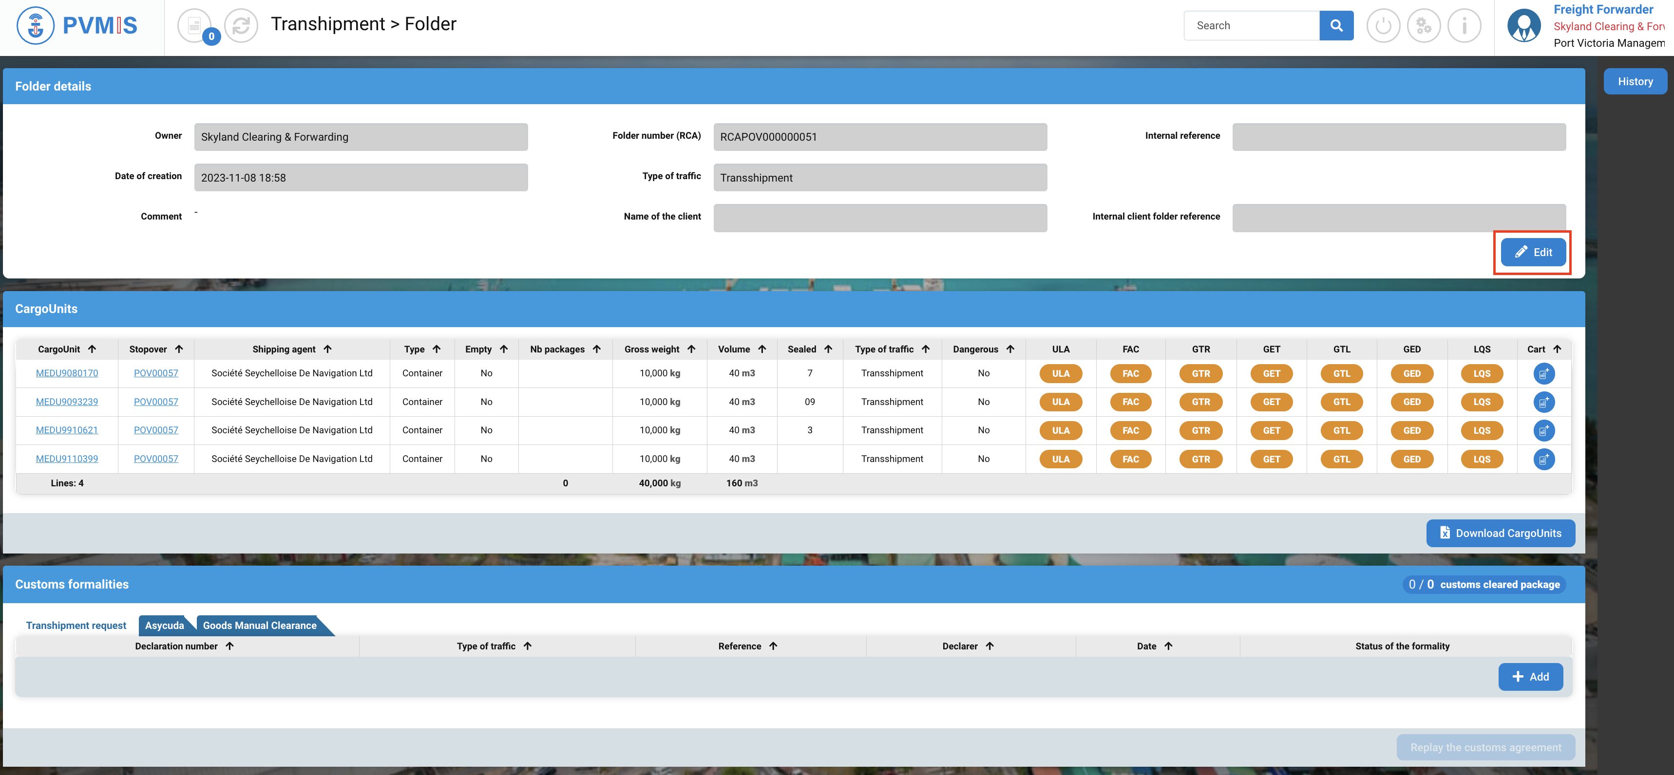Click the refresh icon in header
Screen dimensions: 1674x775
point(241,26)
